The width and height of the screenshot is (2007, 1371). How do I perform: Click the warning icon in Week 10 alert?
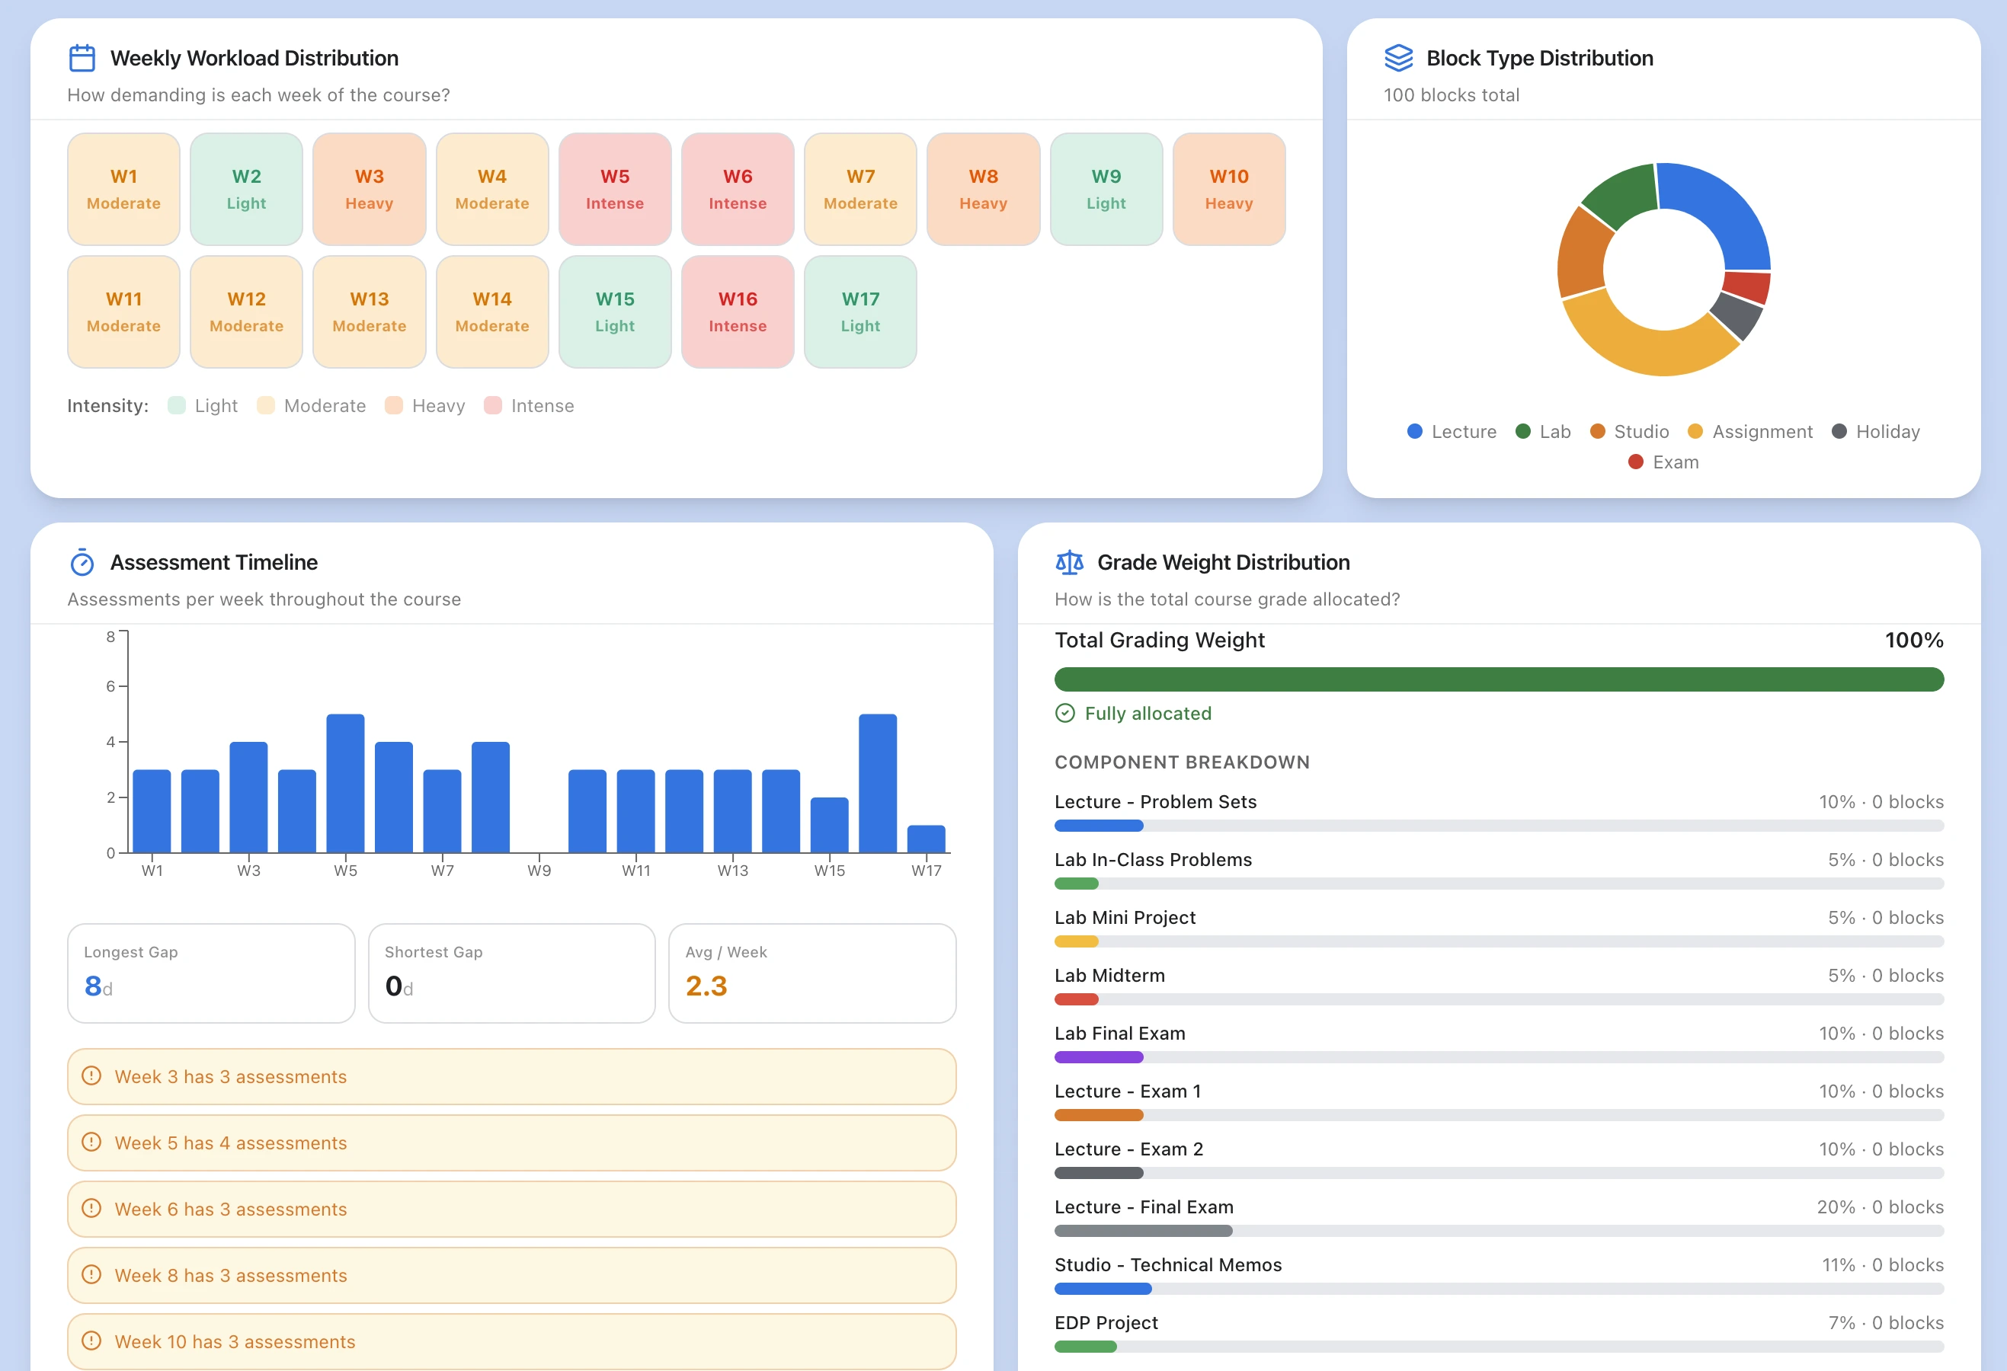click(x=91, y=1341)
